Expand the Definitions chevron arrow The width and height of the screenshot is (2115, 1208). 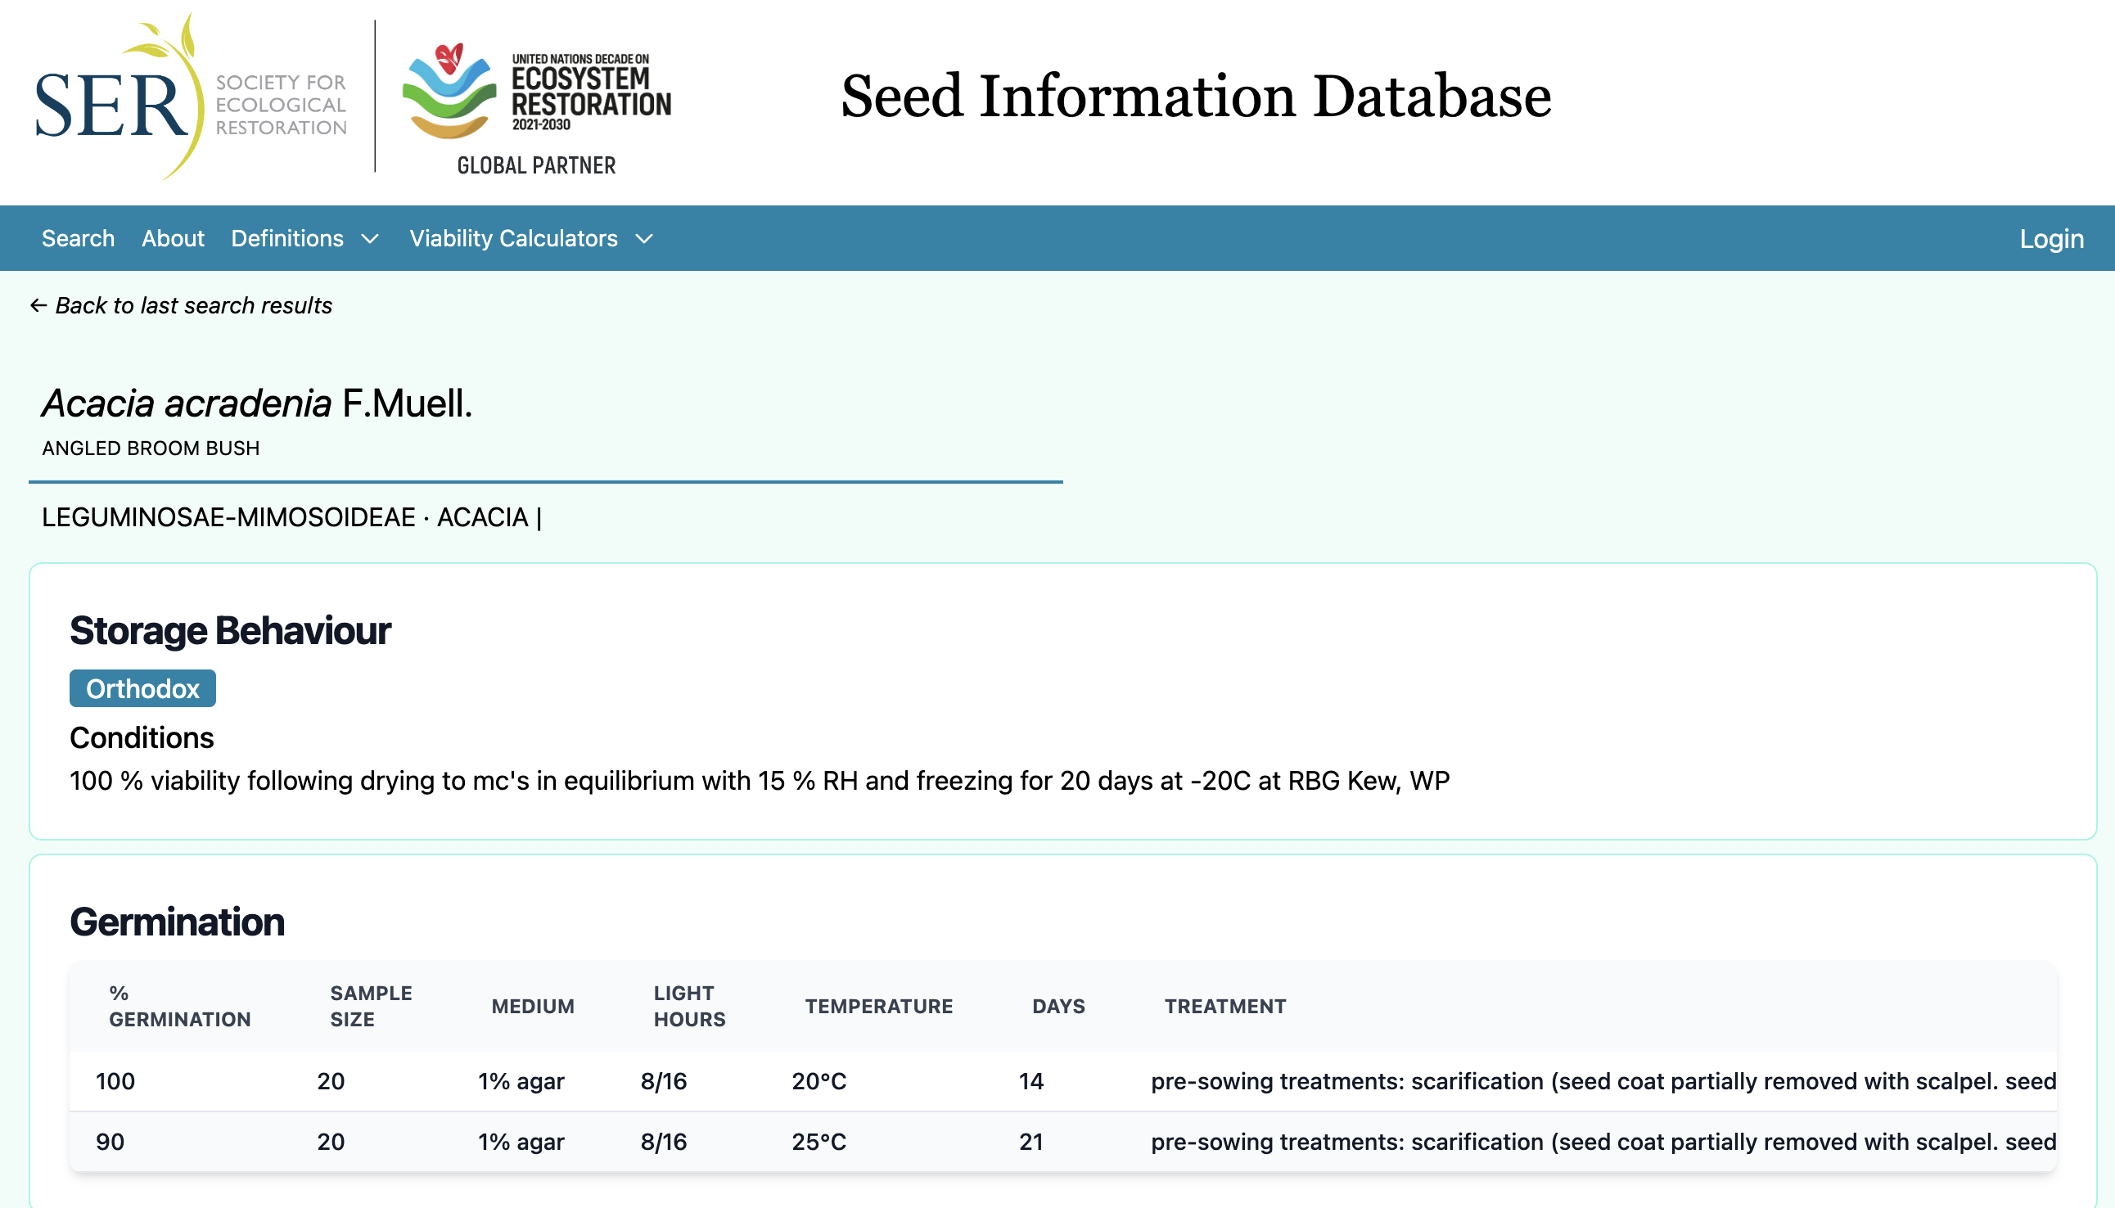coord(370,240)
